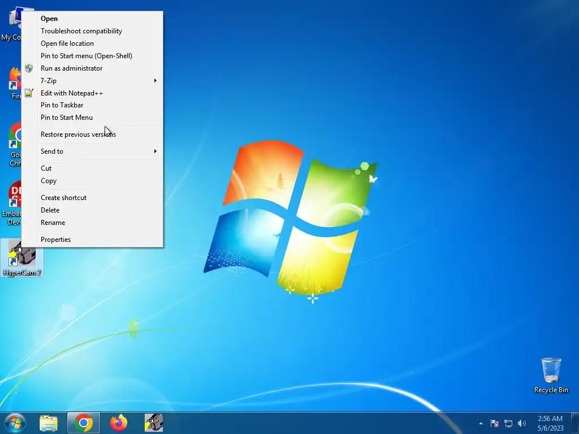Viewport: 579px width, 434px height.
Task: Click the Google Chrome desktop shortcut
Action: coord(14,145)
